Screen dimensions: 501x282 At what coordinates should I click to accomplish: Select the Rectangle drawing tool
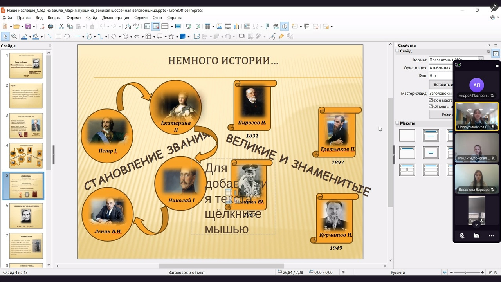[x=58, y=36]
